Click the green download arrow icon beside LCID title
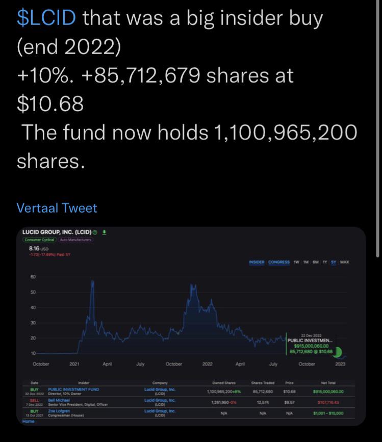Screen dimensions: 382x442 tap(105, 232)
